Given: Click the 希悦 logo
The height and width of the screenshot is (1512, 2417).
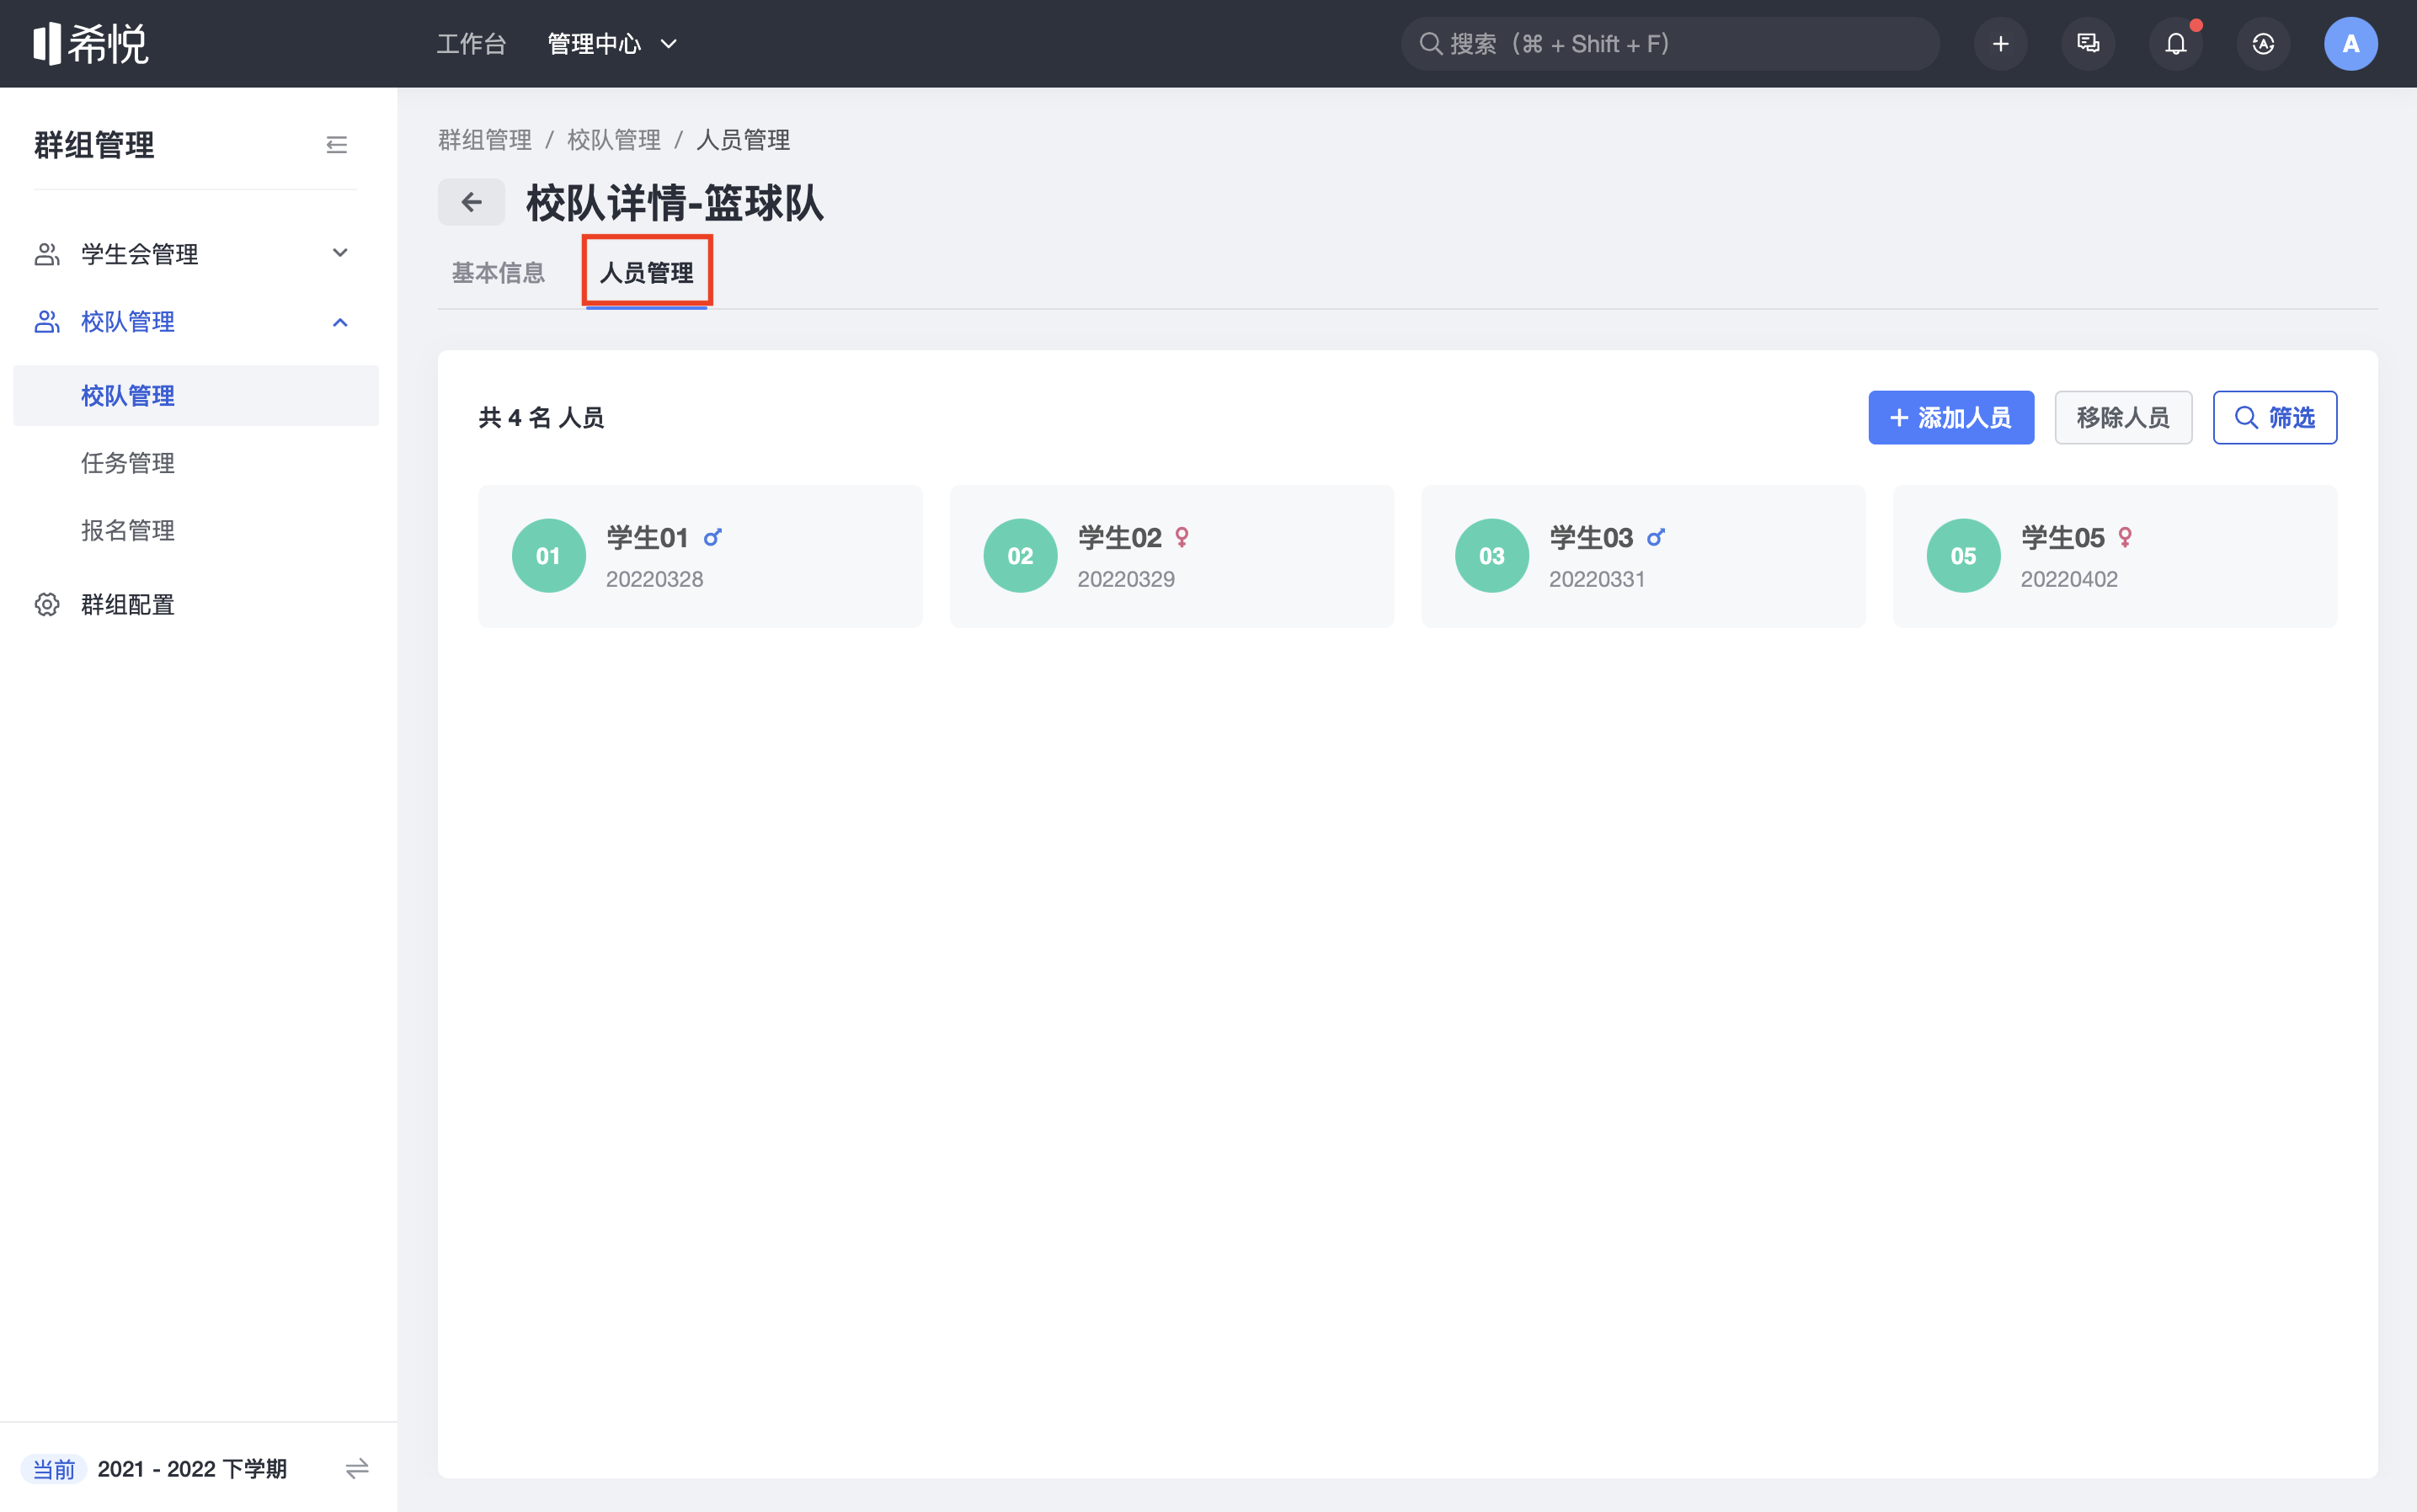Looking at the screenshot, I should coord(91,44).
